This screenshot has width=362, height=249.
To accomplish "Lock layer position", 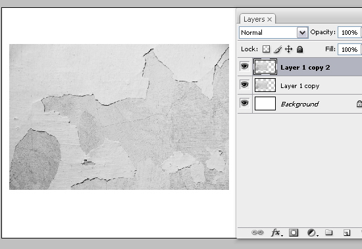I will (x=288, y=49).
